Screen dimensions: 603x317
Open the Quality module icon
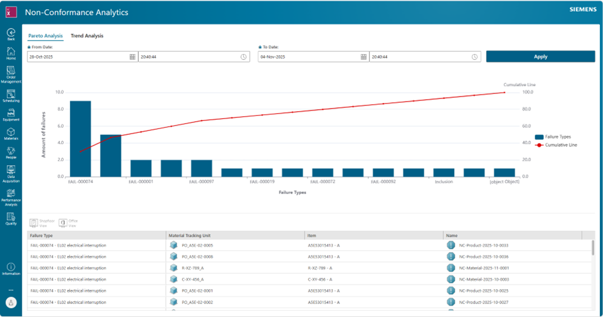click(x=11, y=219)
